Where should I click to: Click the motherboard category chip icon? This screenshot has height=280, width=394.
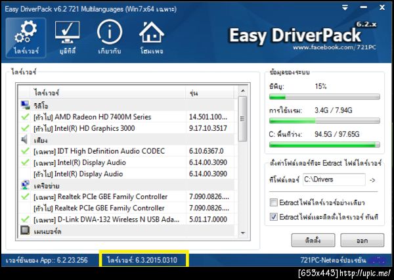(25, 231)
